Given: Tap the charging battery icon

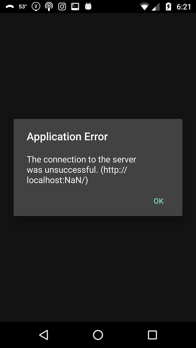Looking at the screenshot, I should tap(169, 7).
